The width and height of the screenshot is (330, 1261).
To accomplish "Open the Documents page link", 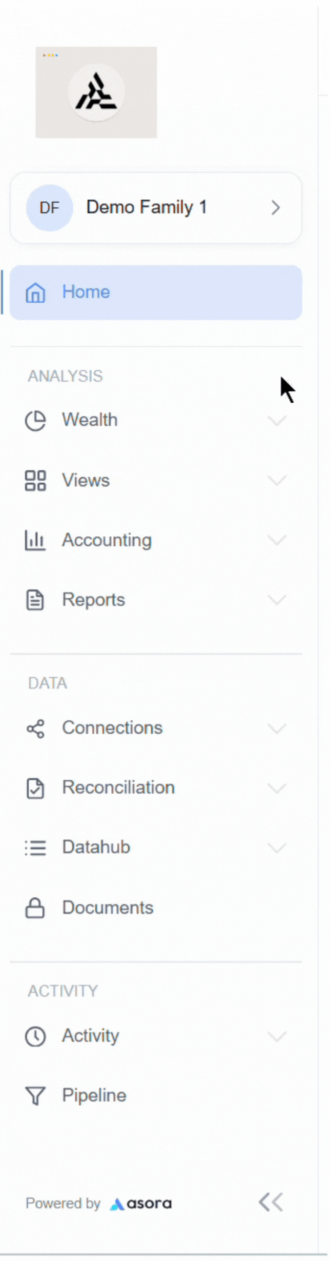I will point(108,908).
